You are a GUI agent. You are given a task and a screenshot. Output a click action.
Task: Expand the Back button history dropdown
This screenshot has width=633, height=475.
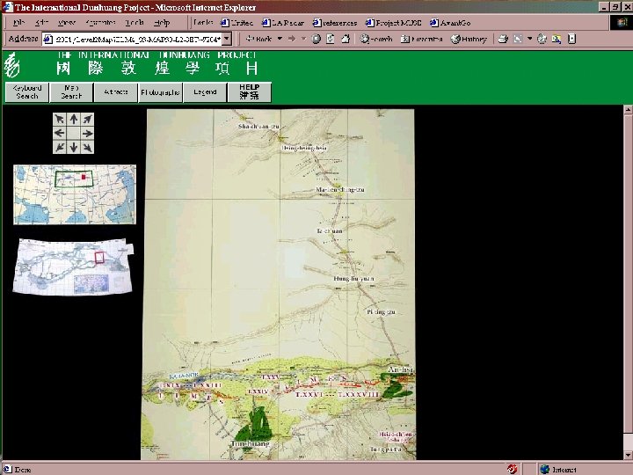tap(280, 39)
